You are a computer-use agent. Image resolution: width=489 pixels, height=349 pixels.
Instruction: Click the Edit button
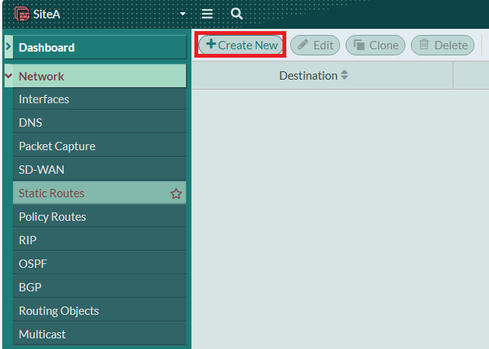tap(315, 46)
